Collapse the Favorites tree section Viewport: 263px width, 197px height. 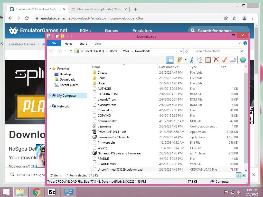[x=50, y=69]
